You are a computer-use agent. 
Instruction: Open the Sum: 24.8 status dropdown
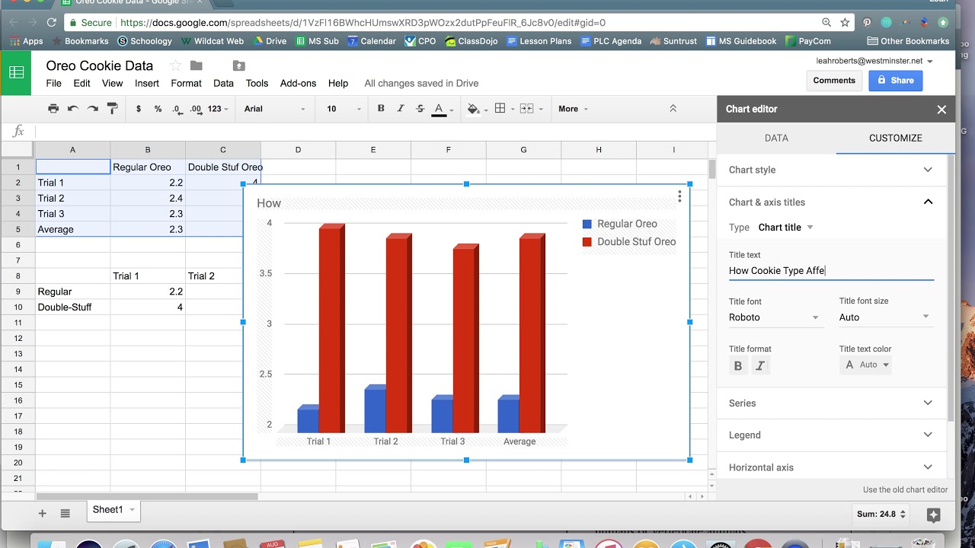coord(881,515)
